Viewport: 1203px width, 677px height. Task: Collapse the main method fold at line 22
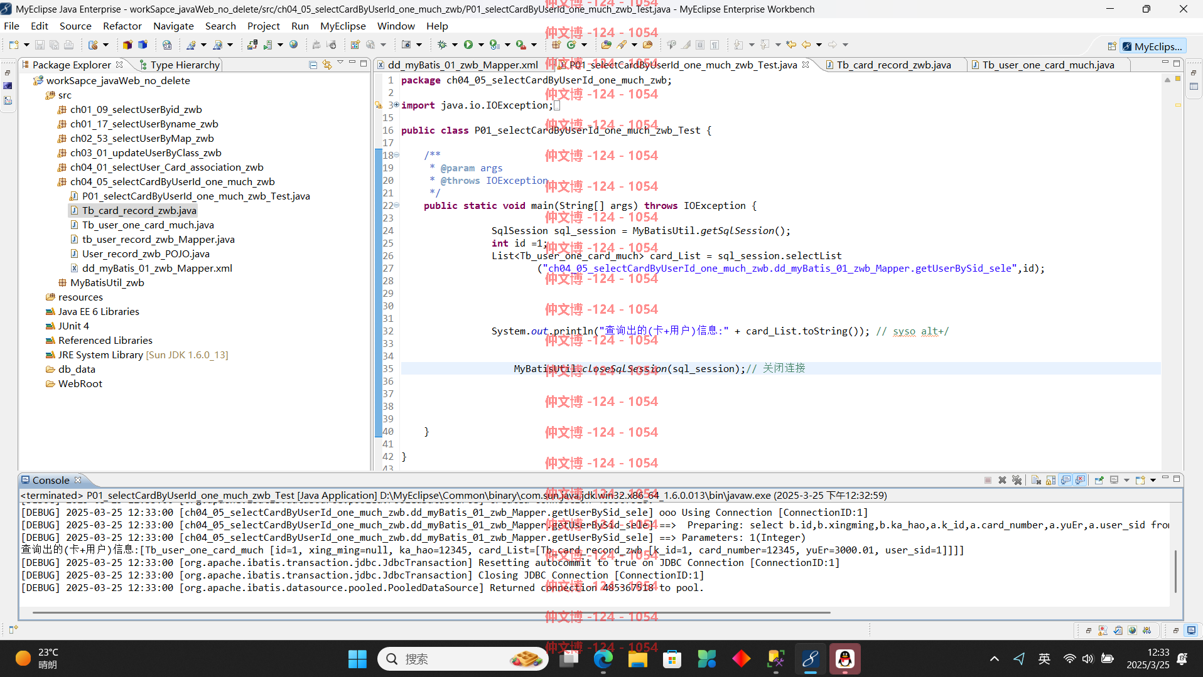(396, 205)
